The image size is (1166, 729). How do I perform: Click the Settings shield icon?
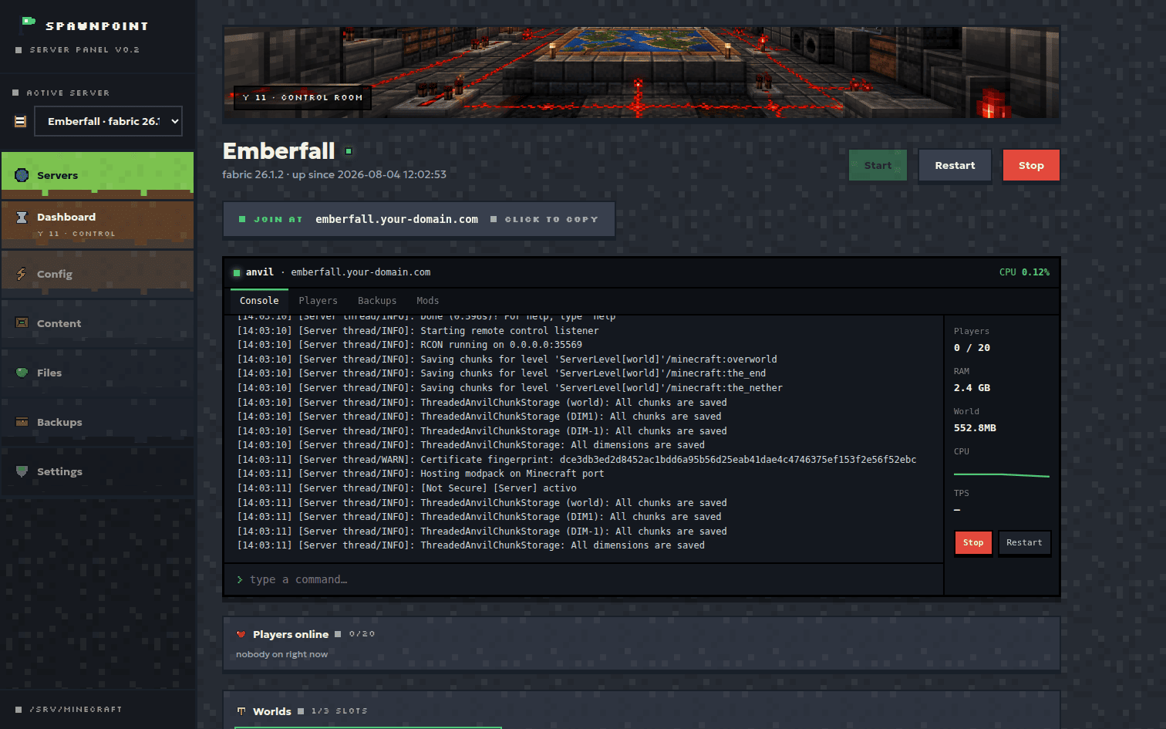pos(22,471)
